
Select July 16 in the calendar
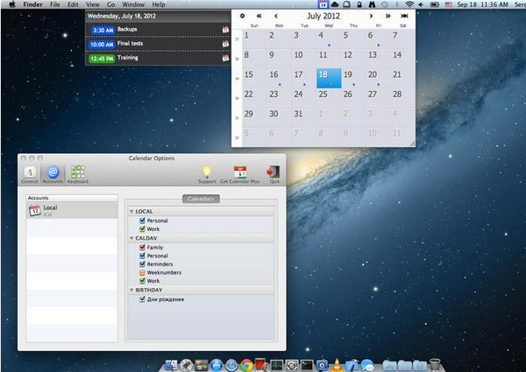(x=279, y=79)
